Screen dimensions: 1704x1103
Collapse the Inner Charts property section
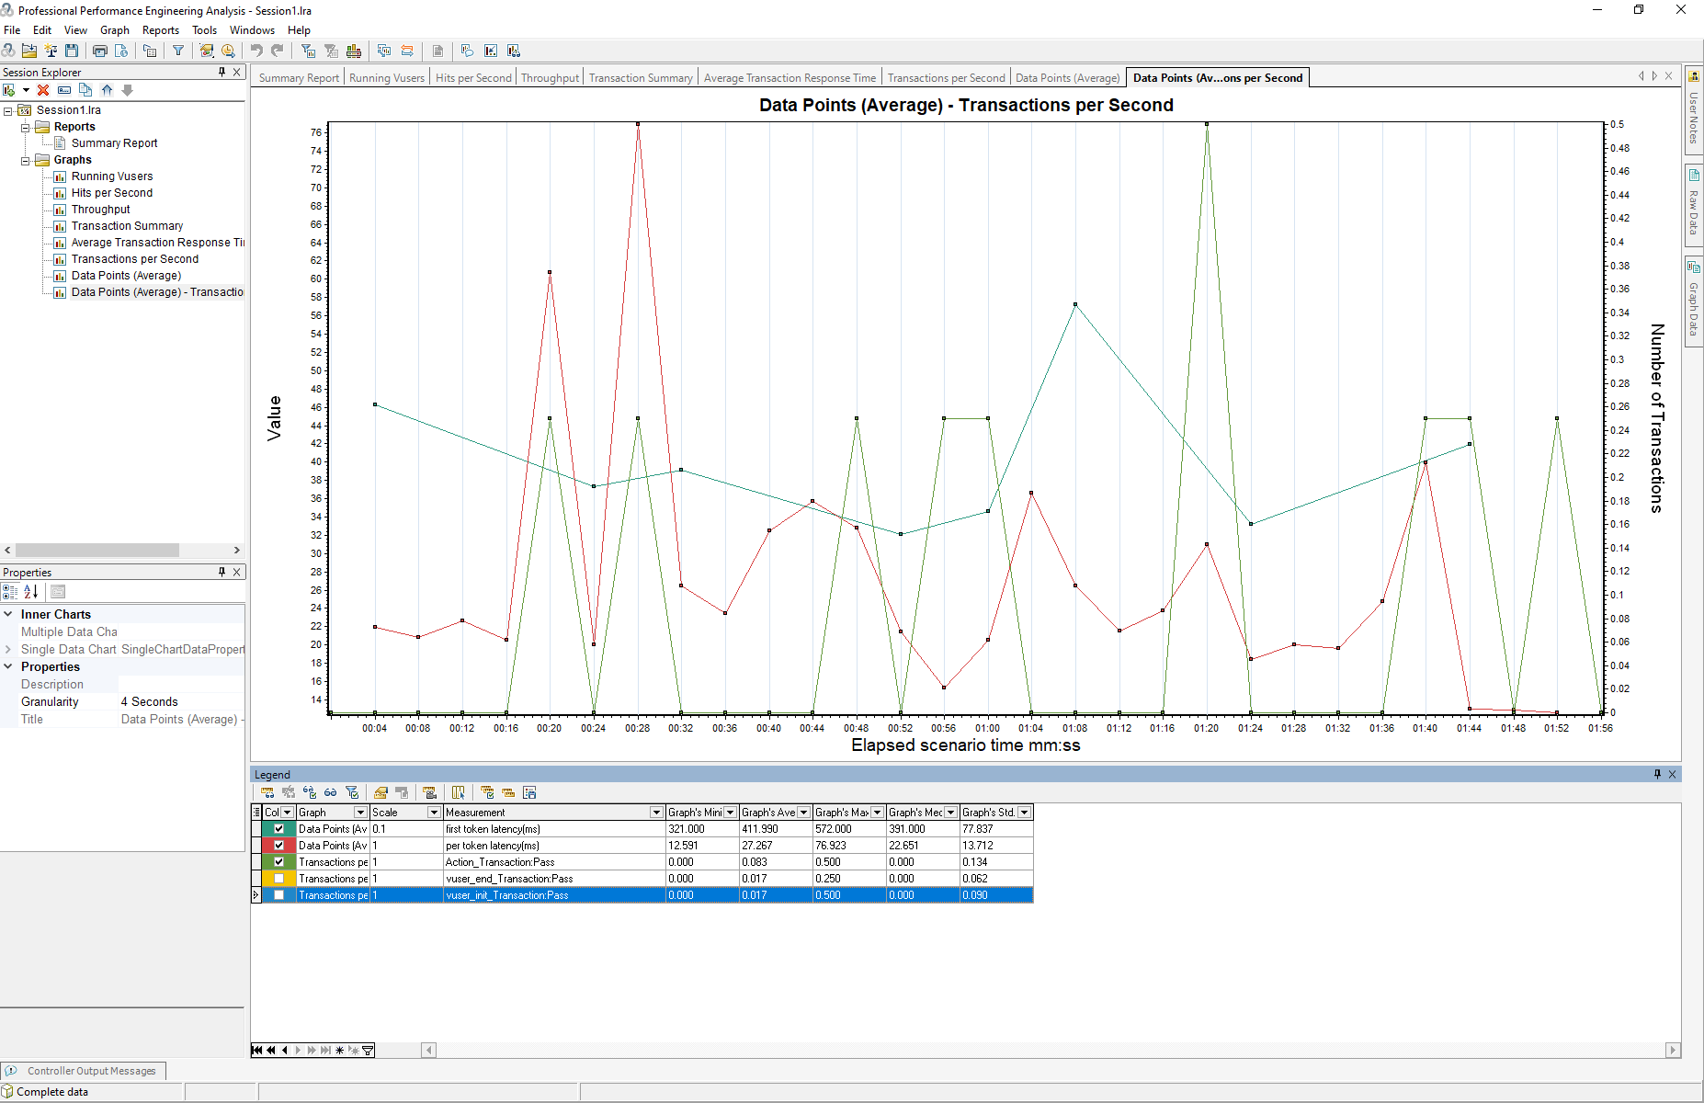pos(8,614)
